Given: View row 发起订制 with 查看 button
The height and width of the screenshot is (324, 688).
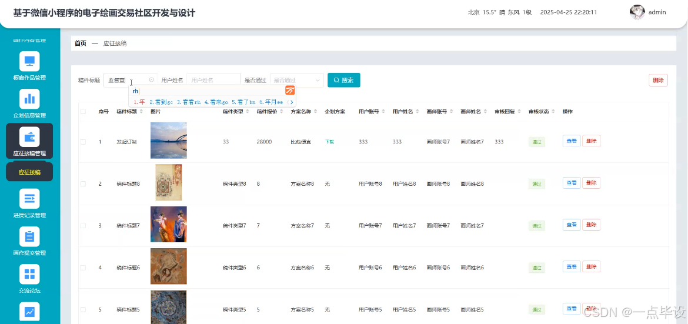Looking at the screenshot, I should pyautogui.click(x=572, y=141).
